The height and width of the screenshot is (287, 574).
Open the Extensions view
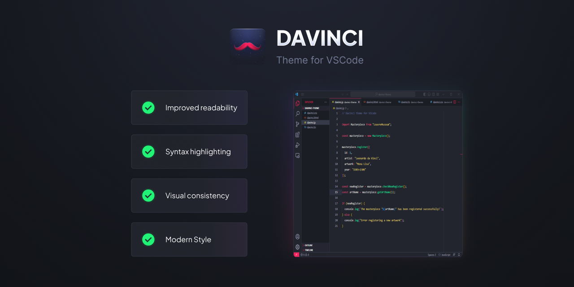click(x=297, y=135)
